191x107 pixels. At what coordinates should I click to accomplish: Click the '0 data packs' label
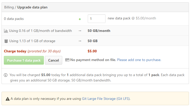coord(14,19)
